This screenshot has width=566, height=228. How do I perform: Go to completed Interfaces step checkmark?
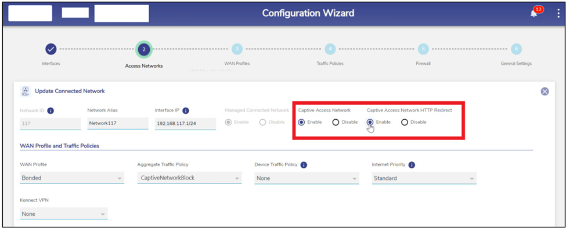[51, 49]
